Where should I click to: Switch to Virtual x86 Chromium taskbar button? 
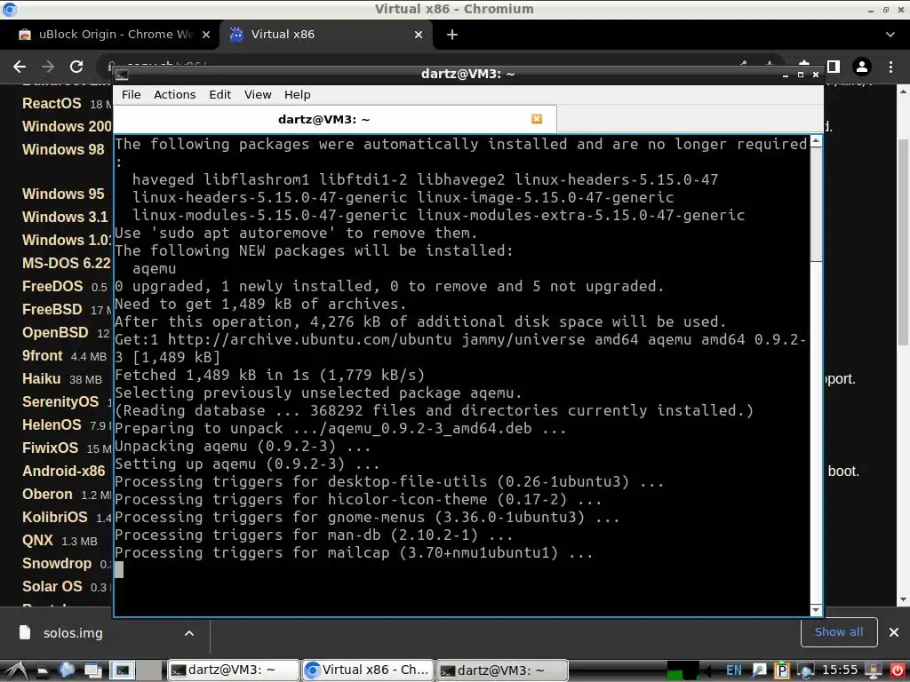click(x=367, y=670)
